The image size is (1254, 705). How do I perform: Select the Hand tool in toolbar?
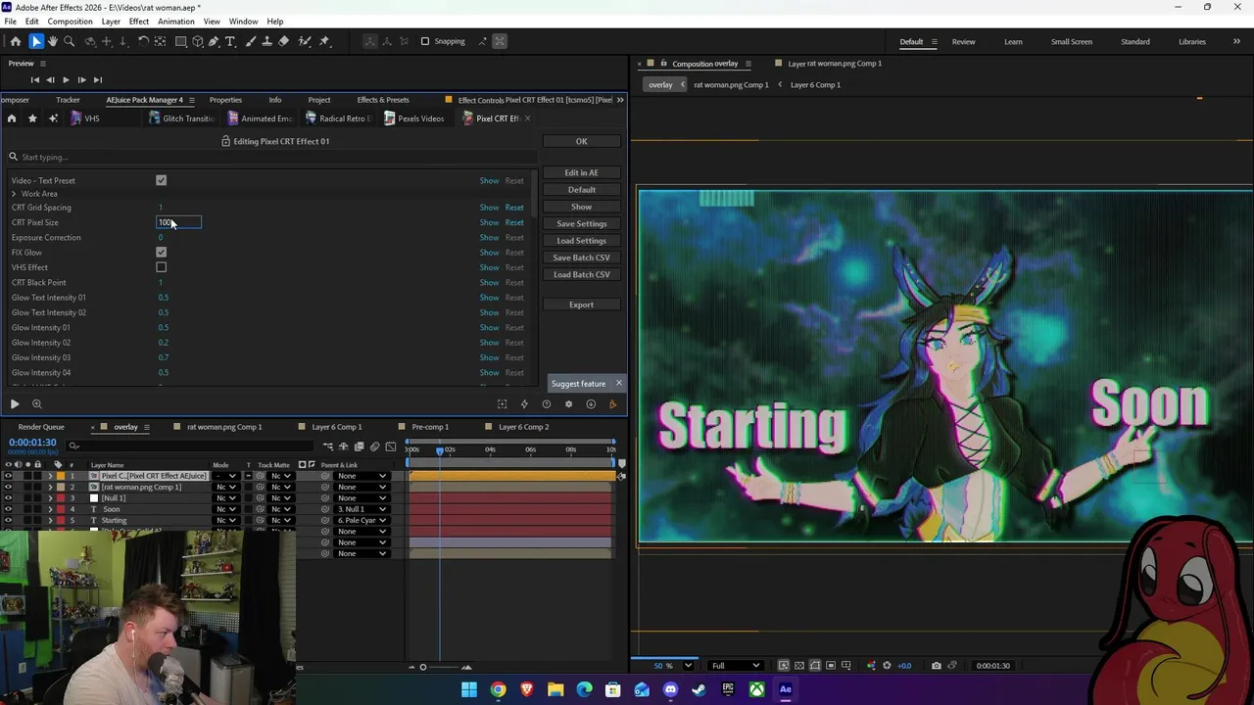coord(53,41)
